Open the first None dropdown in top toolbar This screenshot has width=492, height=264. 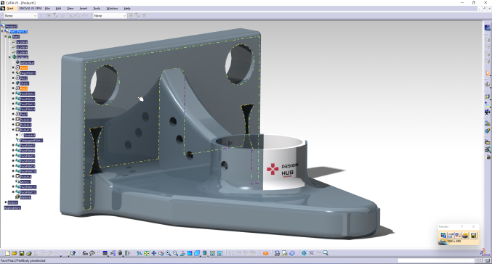coord(20,16)
